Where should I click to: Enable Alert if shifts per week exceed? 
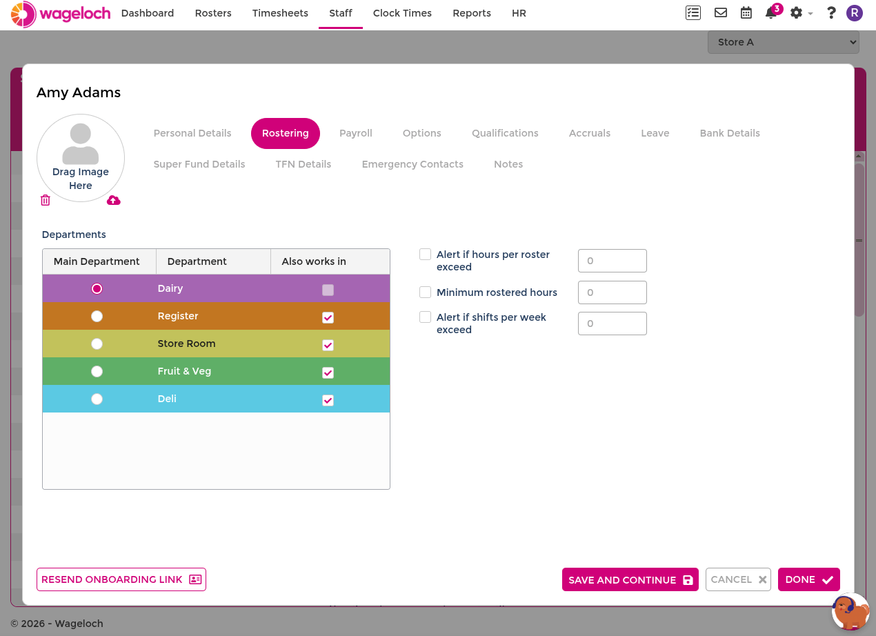[x=426, y=317]
